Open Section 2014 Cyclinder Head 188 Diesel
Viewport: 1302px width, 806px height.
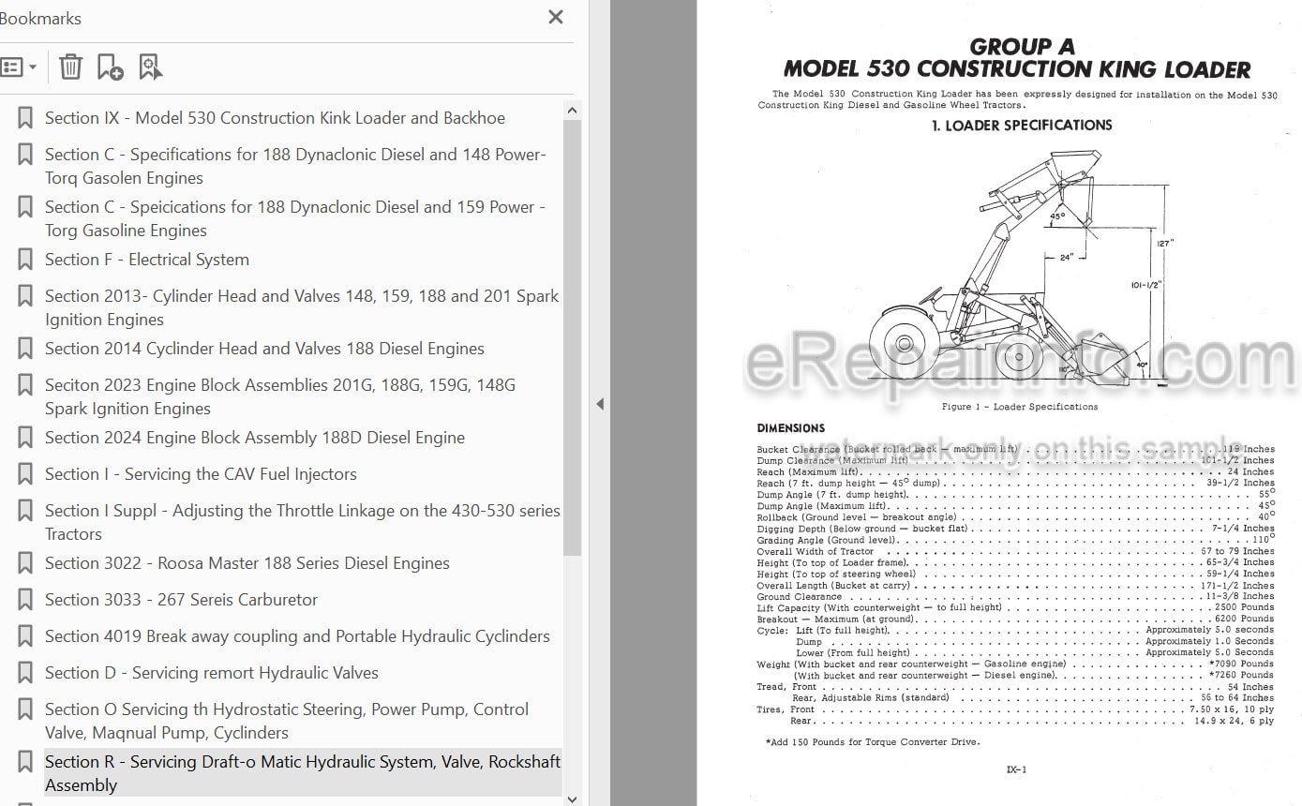point(264,349)
